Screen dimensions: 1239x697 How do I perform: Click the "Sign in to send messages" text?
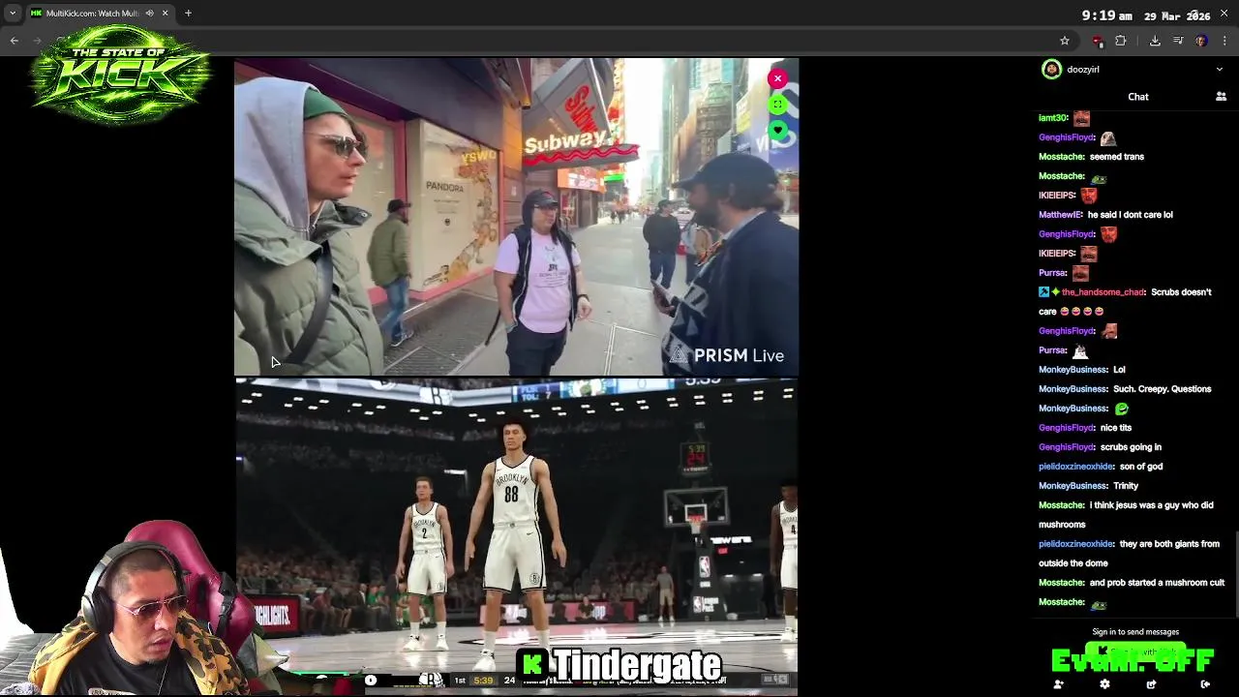(x=1135, y=632)
